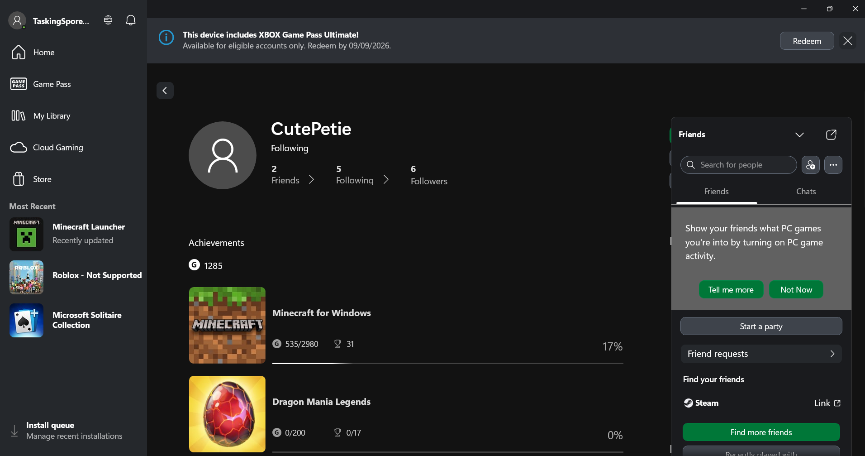Redeem the Game Pass Ultimate offer

[807, 41]
